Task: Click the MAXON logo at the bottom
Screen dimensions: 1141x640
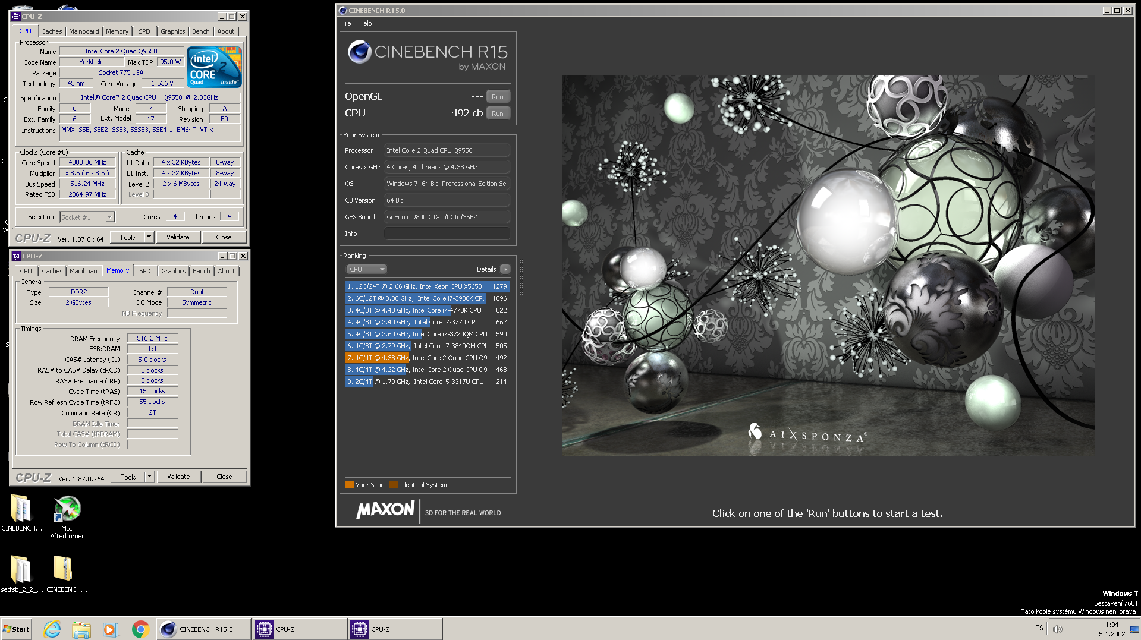Action: point(385,510)
